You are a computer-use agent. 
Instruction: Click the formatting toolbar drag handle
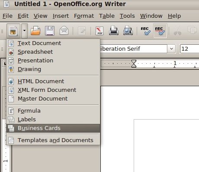point(2,49)
